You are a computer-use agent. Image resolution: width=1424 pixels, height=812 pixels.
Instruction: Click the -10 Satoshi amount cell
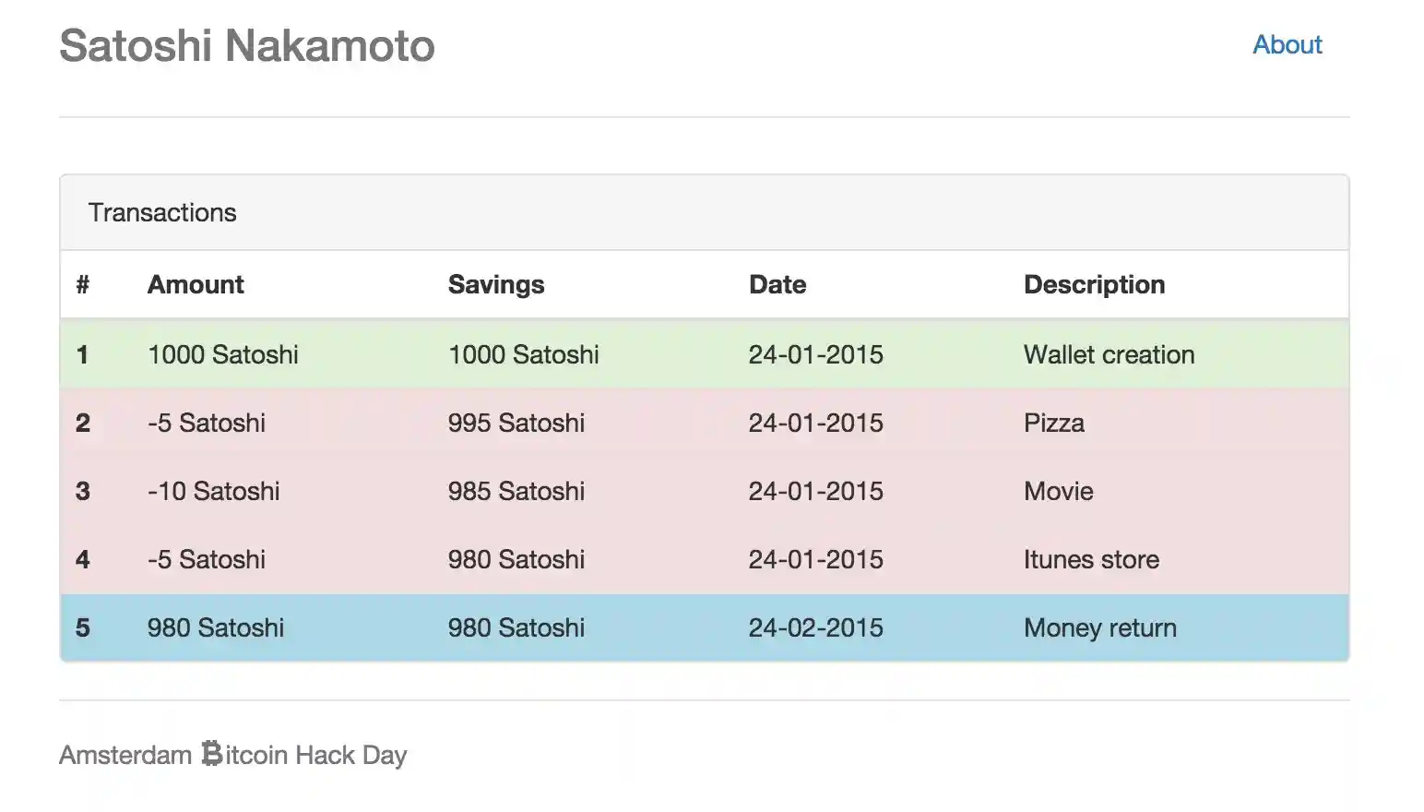pyautogui.click(x=213, y=491)
